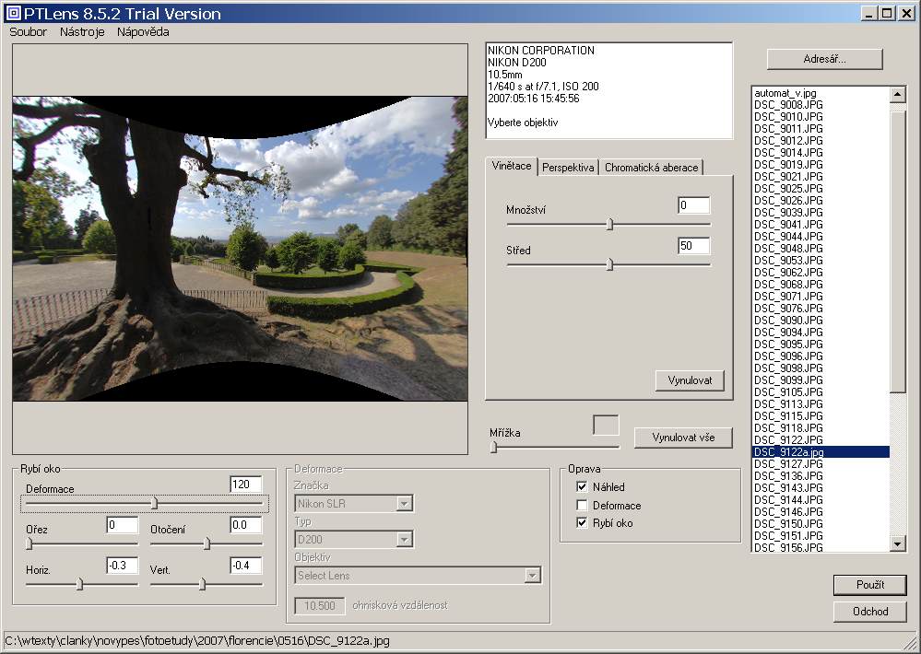The width and height of the screenshot is (921, 654).
Task: Click the PTLens application icon in title bar
Action: (12, 13)
